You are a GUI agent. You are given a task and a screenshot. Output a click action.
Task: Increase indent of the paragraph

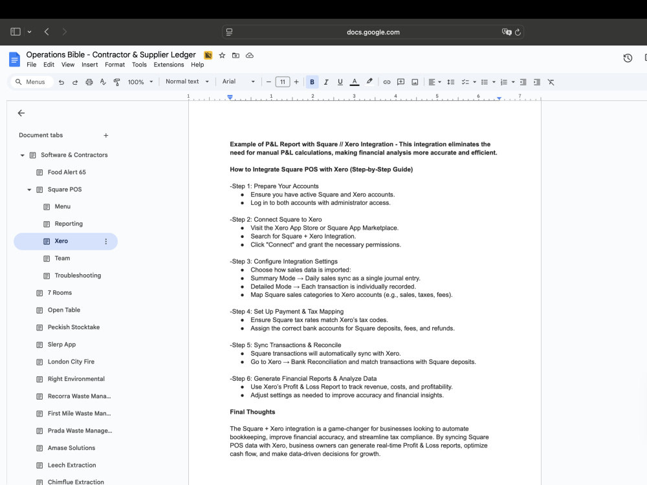pos(537,82)
